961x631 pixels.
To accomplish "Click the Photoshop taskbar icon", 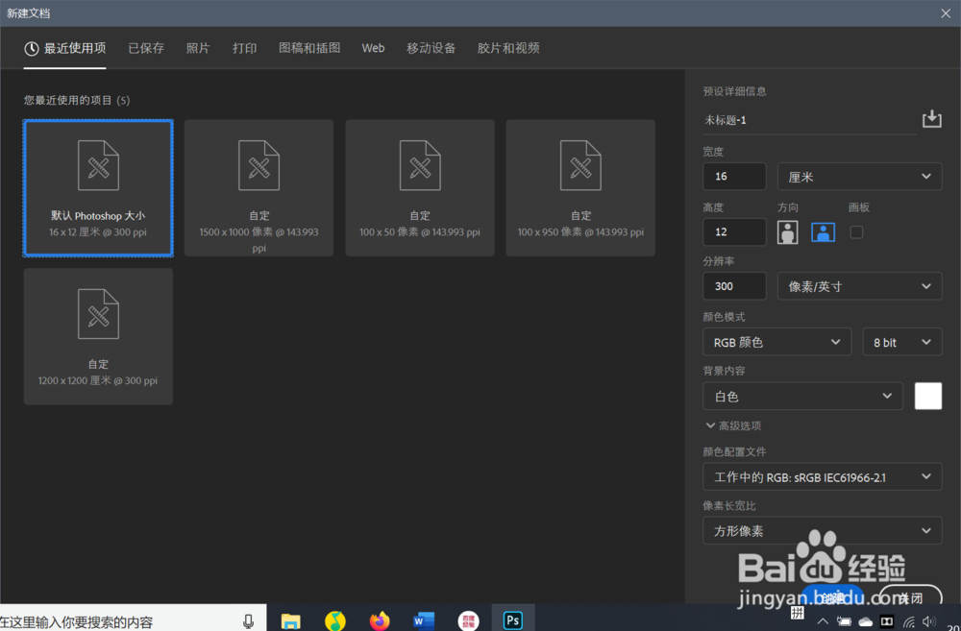I will coord(513,620).
